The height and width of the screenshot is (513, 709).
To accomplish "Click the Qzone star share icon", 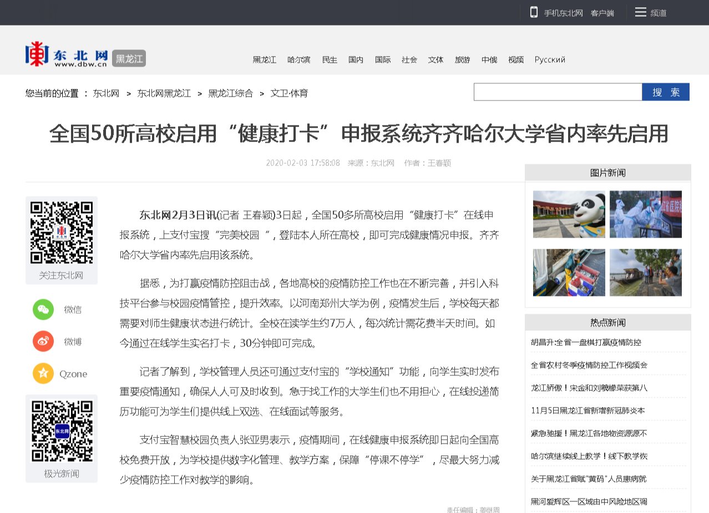I will (43, 374).
